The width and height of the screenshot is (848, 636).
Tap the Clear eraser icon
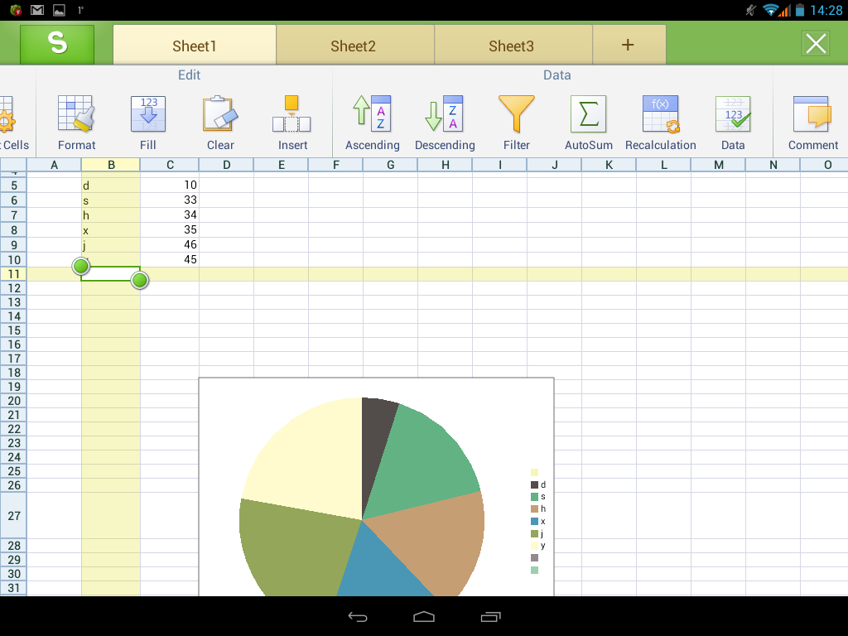coord(220,115)
